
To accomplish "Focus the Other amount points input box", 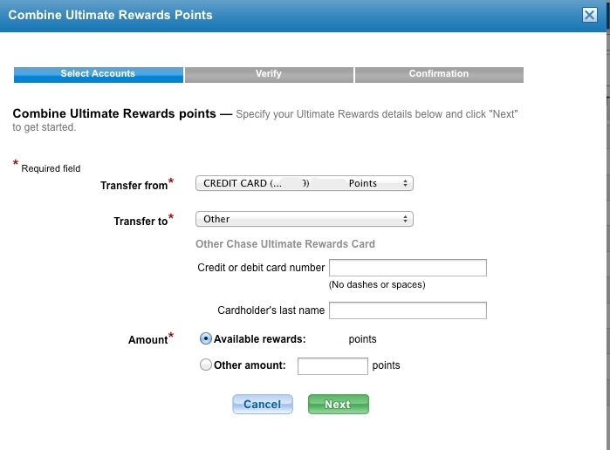I will click(332, 366).
